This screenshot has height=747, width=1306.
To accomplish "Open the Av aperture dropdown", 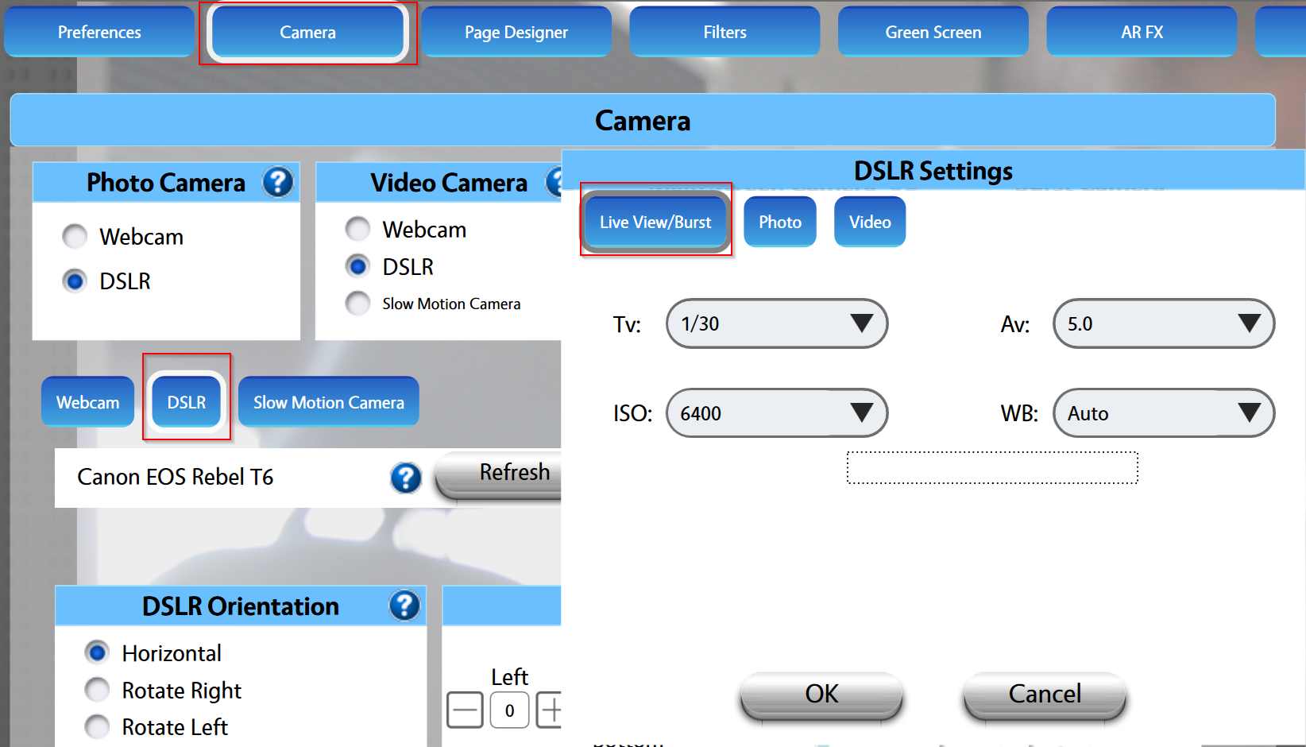I will pyautogui.click(x=1164, y=323).
